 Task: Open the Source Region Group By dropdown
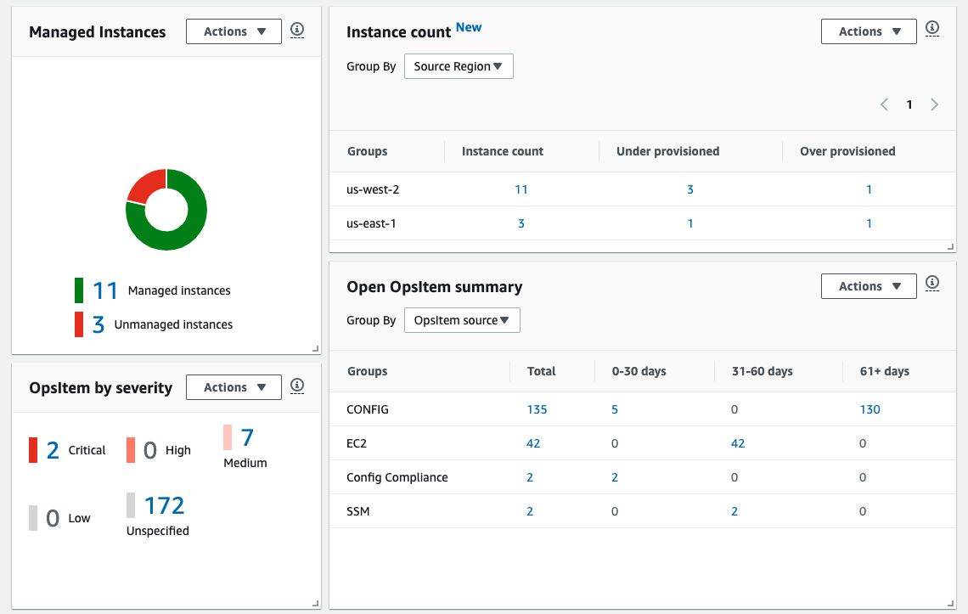[x=459, y=65]
